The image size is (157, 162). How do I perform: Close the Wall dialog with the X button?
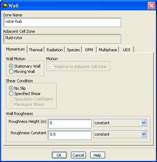(x=151, y=5)
